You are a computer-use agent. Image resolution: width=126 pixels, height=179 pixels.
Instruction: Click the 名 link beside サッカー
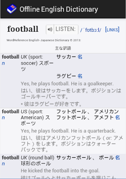pyautogui.click(x=80, y=57)
